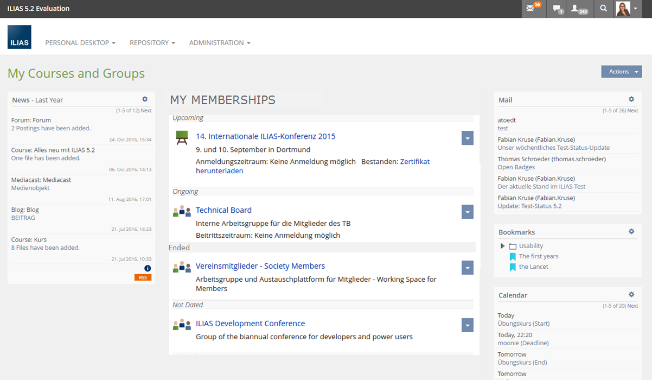Open Mail block settings gear

click(x=631, y=99)
